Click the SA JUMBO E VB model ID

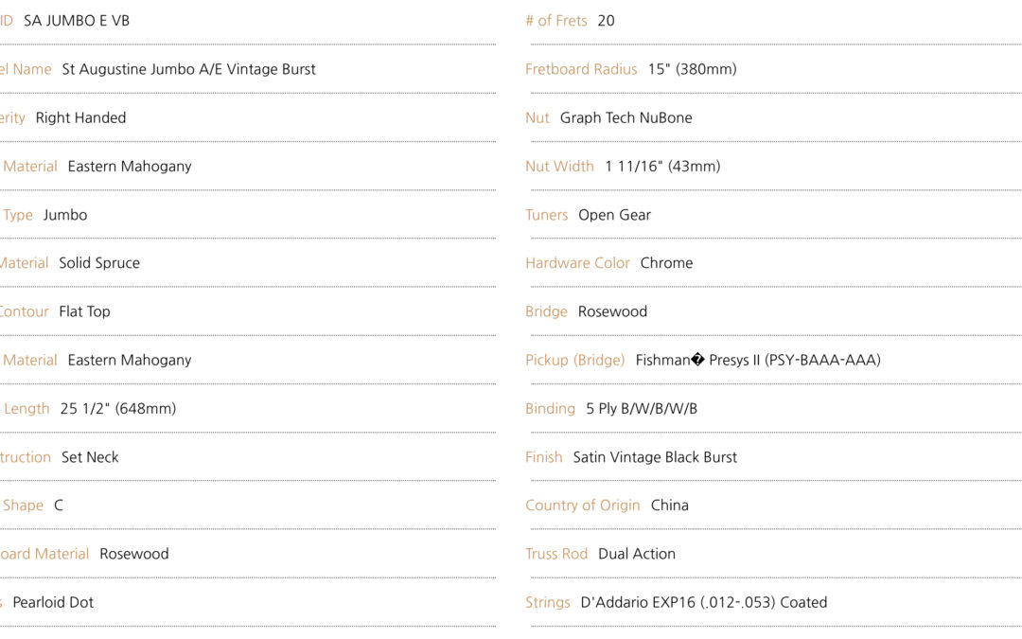(77, 21)
